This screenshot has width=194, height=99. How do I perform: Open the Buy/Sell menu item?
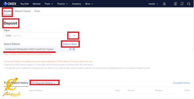point(25,4)
